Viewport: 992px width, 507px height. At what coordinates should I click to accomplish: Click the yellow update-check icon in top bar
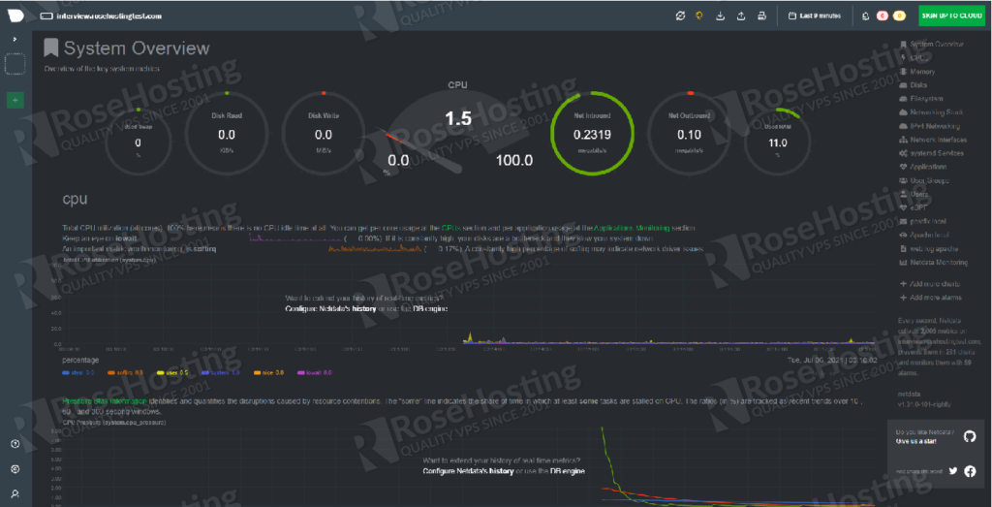(x=699, y=16)
